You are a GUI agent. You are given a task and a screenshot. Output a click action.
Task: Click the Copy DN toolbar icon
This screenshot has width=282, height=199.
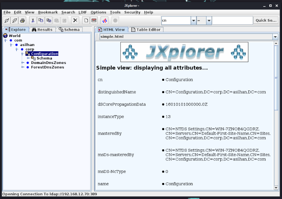tap(49, 20)
